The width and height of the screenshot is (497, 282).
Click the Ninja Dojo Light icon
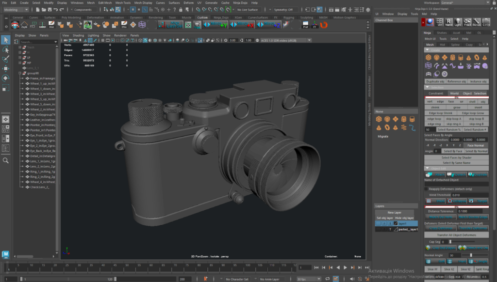457,22
